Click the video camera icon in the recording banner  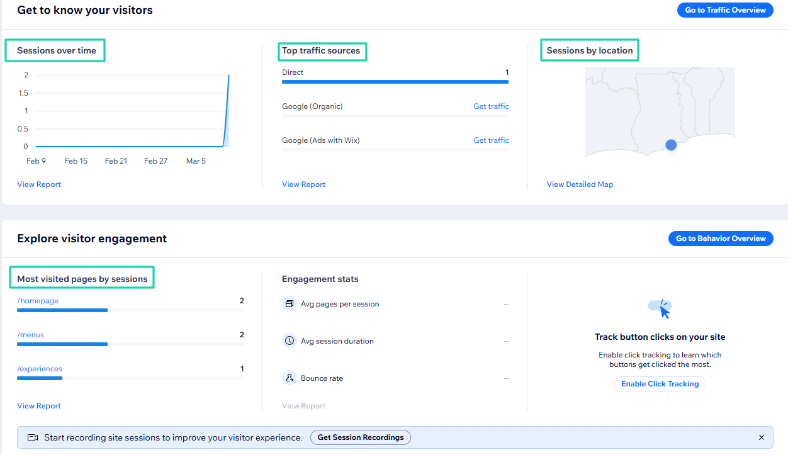pyautogui.click(x=33, y=437)
